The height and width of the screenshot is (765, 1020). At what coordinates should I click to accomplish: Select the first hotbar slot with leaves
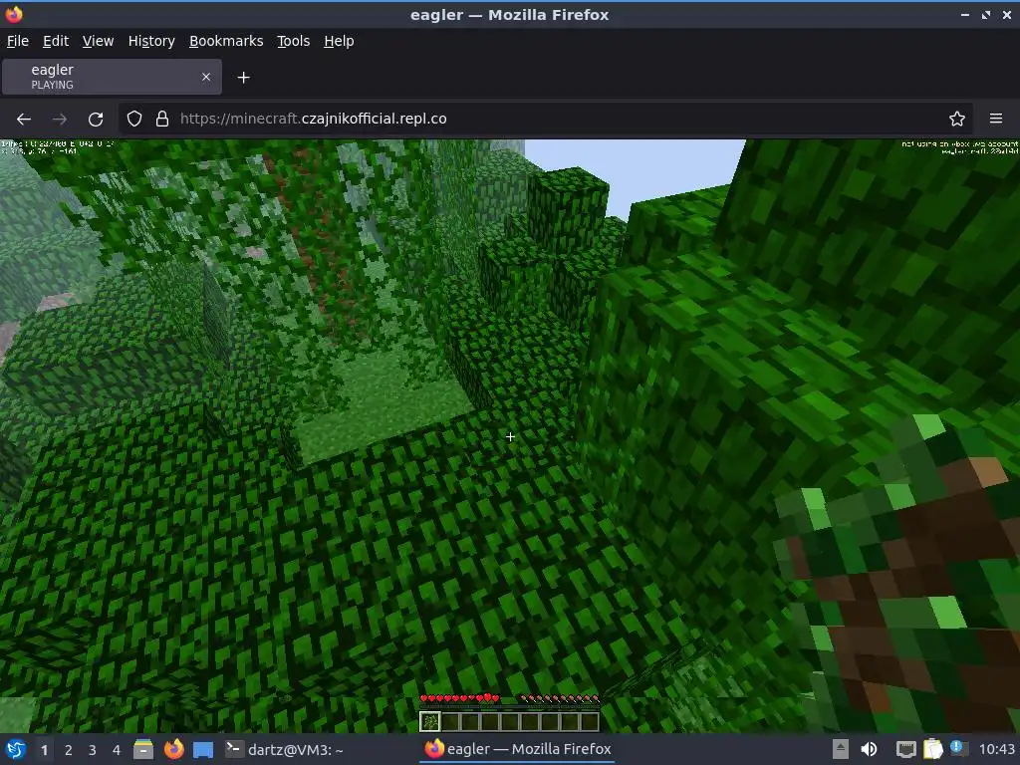429,721
